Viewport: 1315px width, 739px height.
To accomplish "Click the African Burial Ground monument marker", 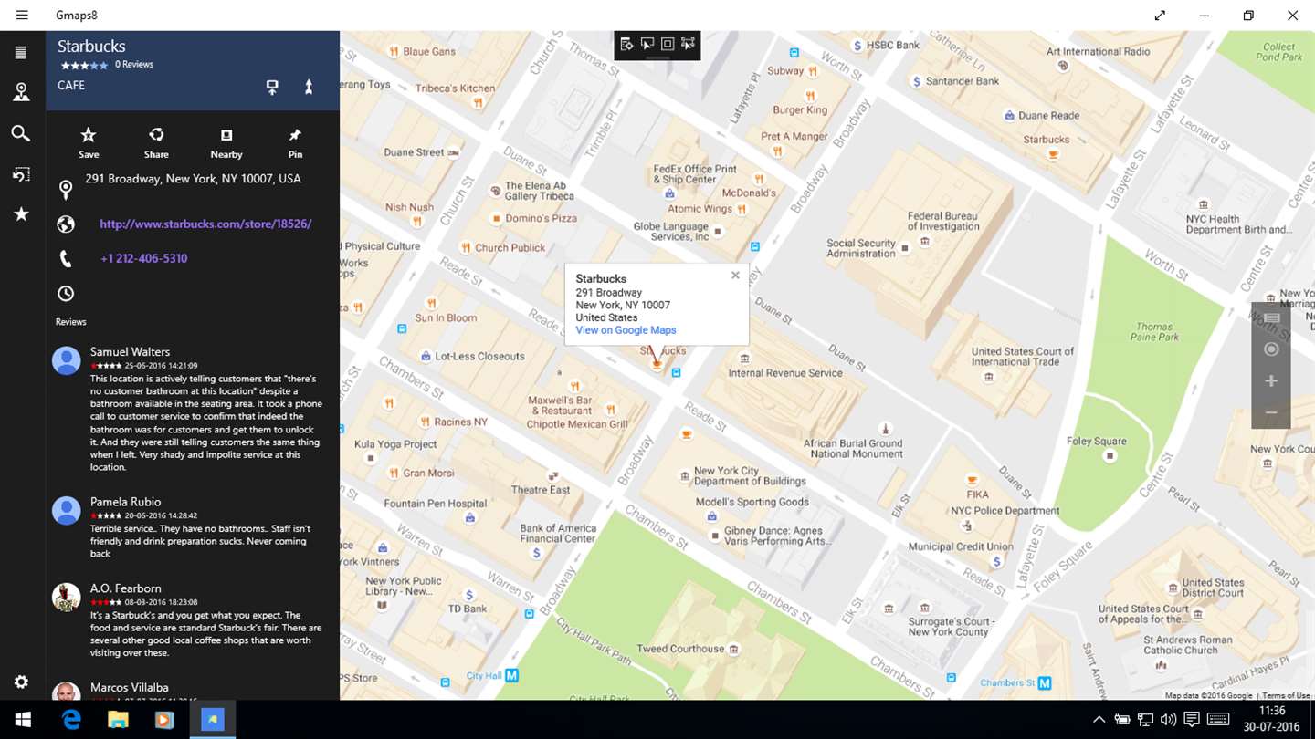I will (x=884, y=428).
